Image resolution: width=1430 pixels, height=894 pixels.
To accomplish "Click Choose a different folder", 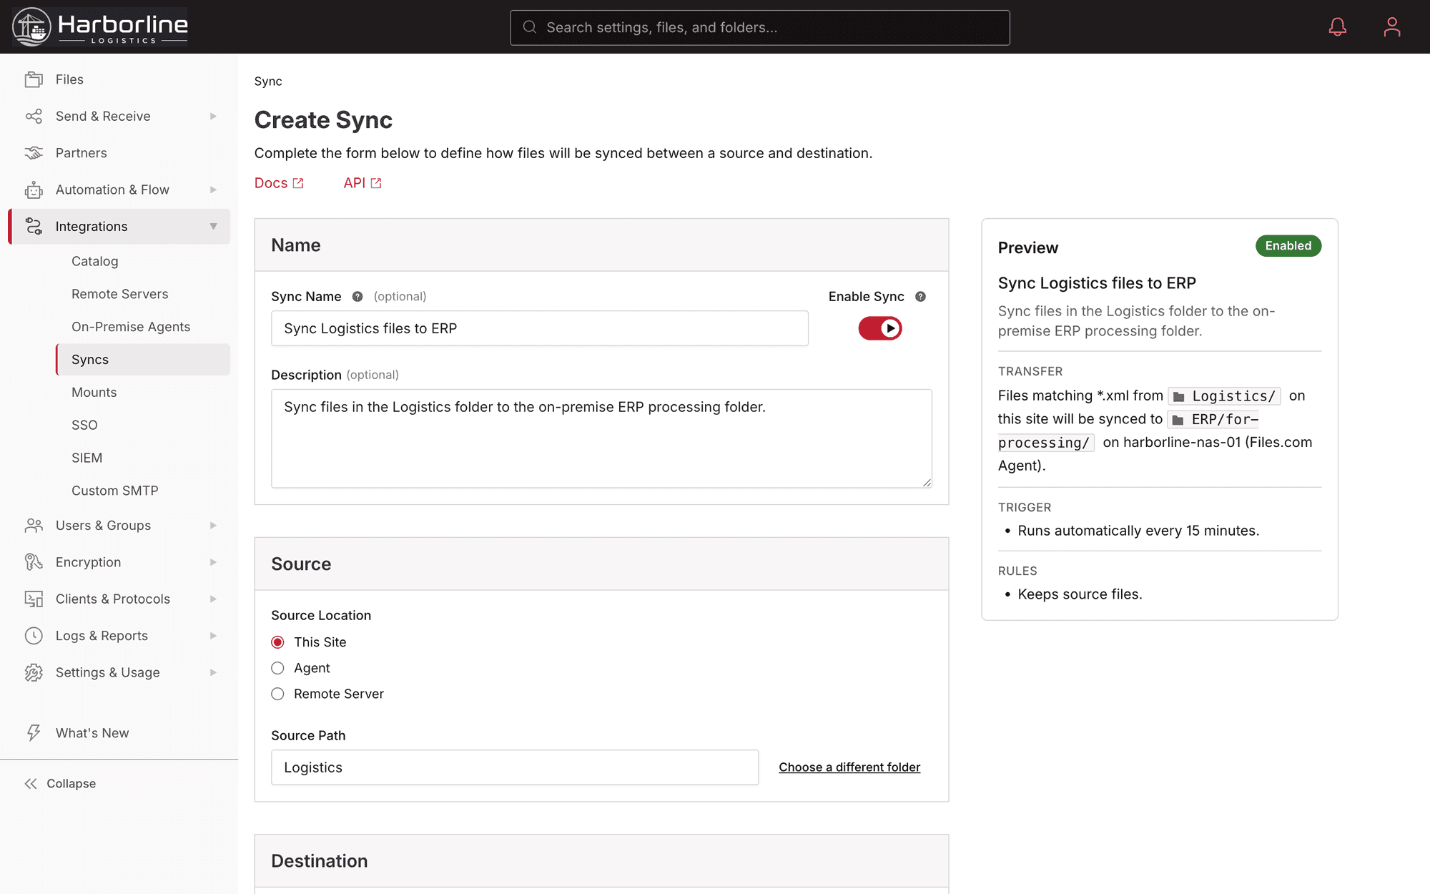I will click(x=849, y=767).
